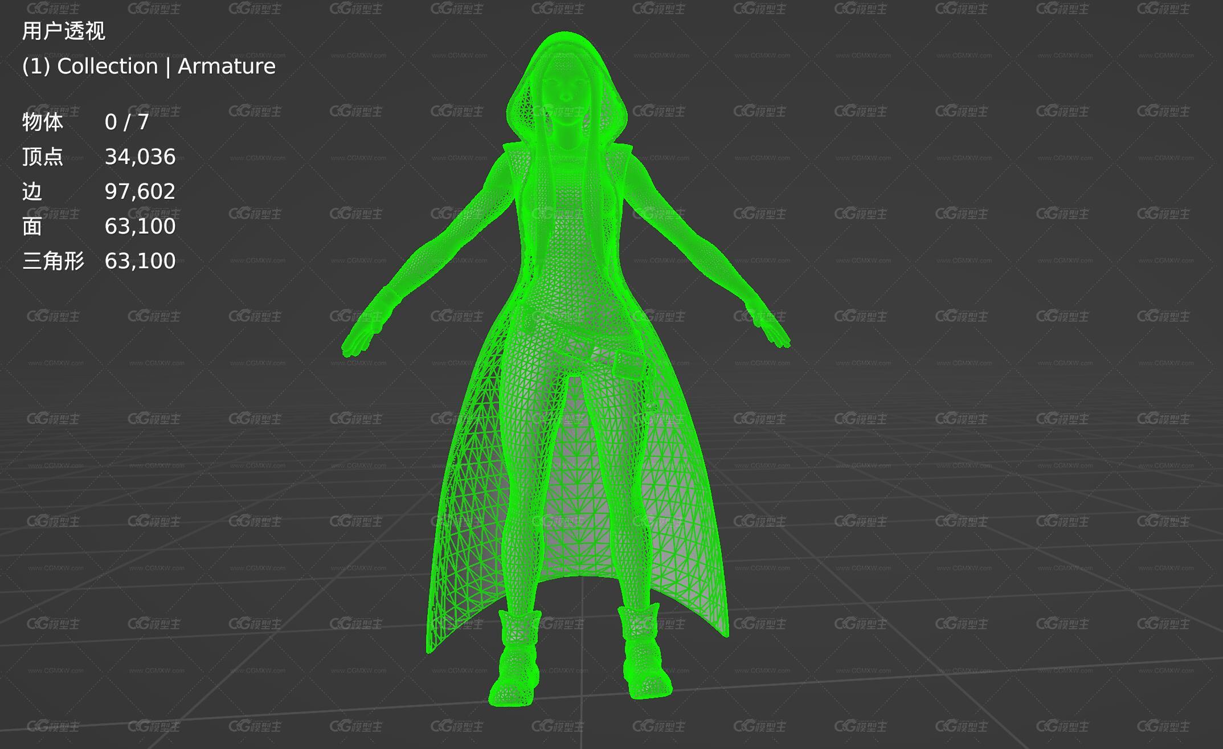Viewport: 1223px width, 749px height.
Task: Click the '边' edges statistic label
Action: coord(32,191)
